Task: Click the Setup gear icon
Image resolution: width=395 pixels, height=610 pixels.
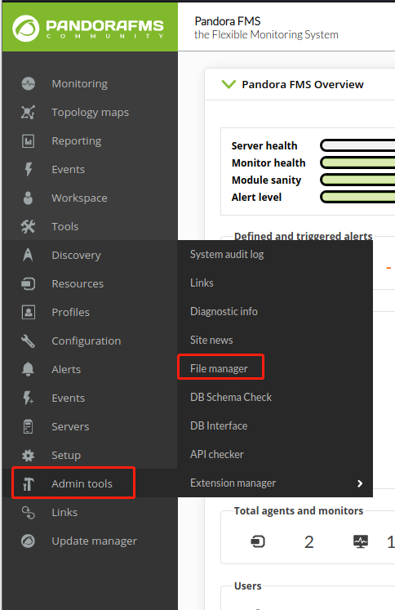Action: [28, 455]
